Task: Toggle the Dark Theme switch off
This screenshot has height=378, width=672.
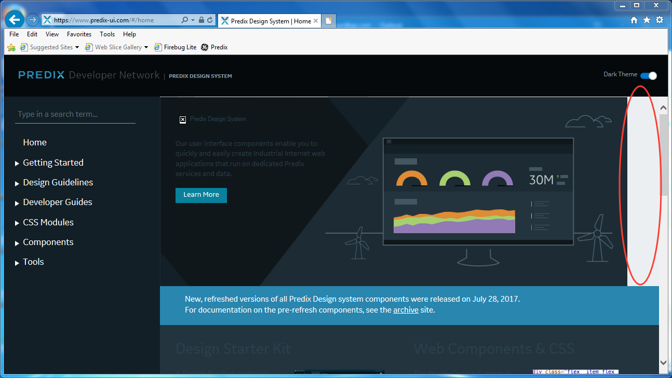Action: 648,75
